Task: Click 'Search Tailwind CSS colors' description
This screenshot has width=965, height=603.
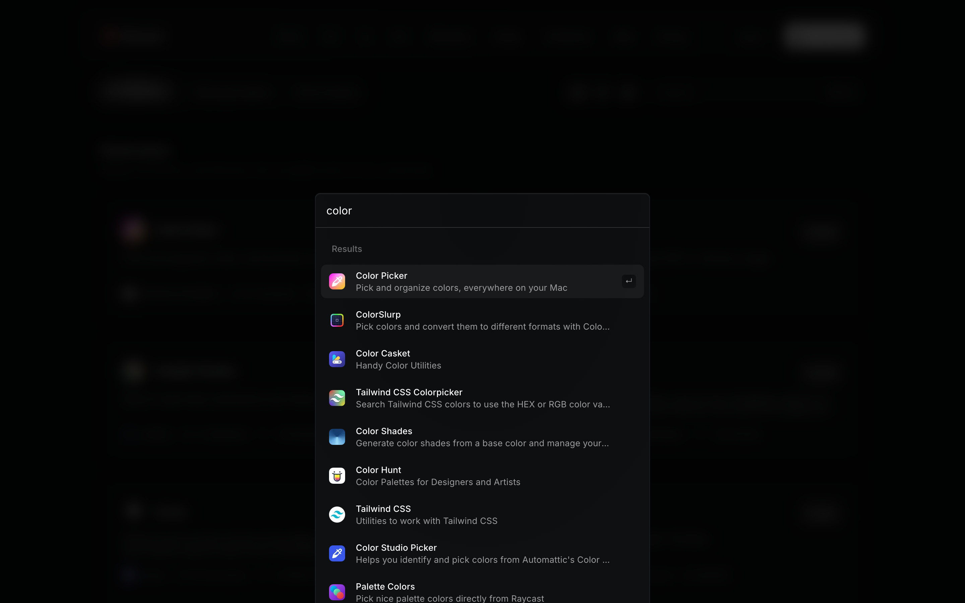Action: (x=482, y=404)
